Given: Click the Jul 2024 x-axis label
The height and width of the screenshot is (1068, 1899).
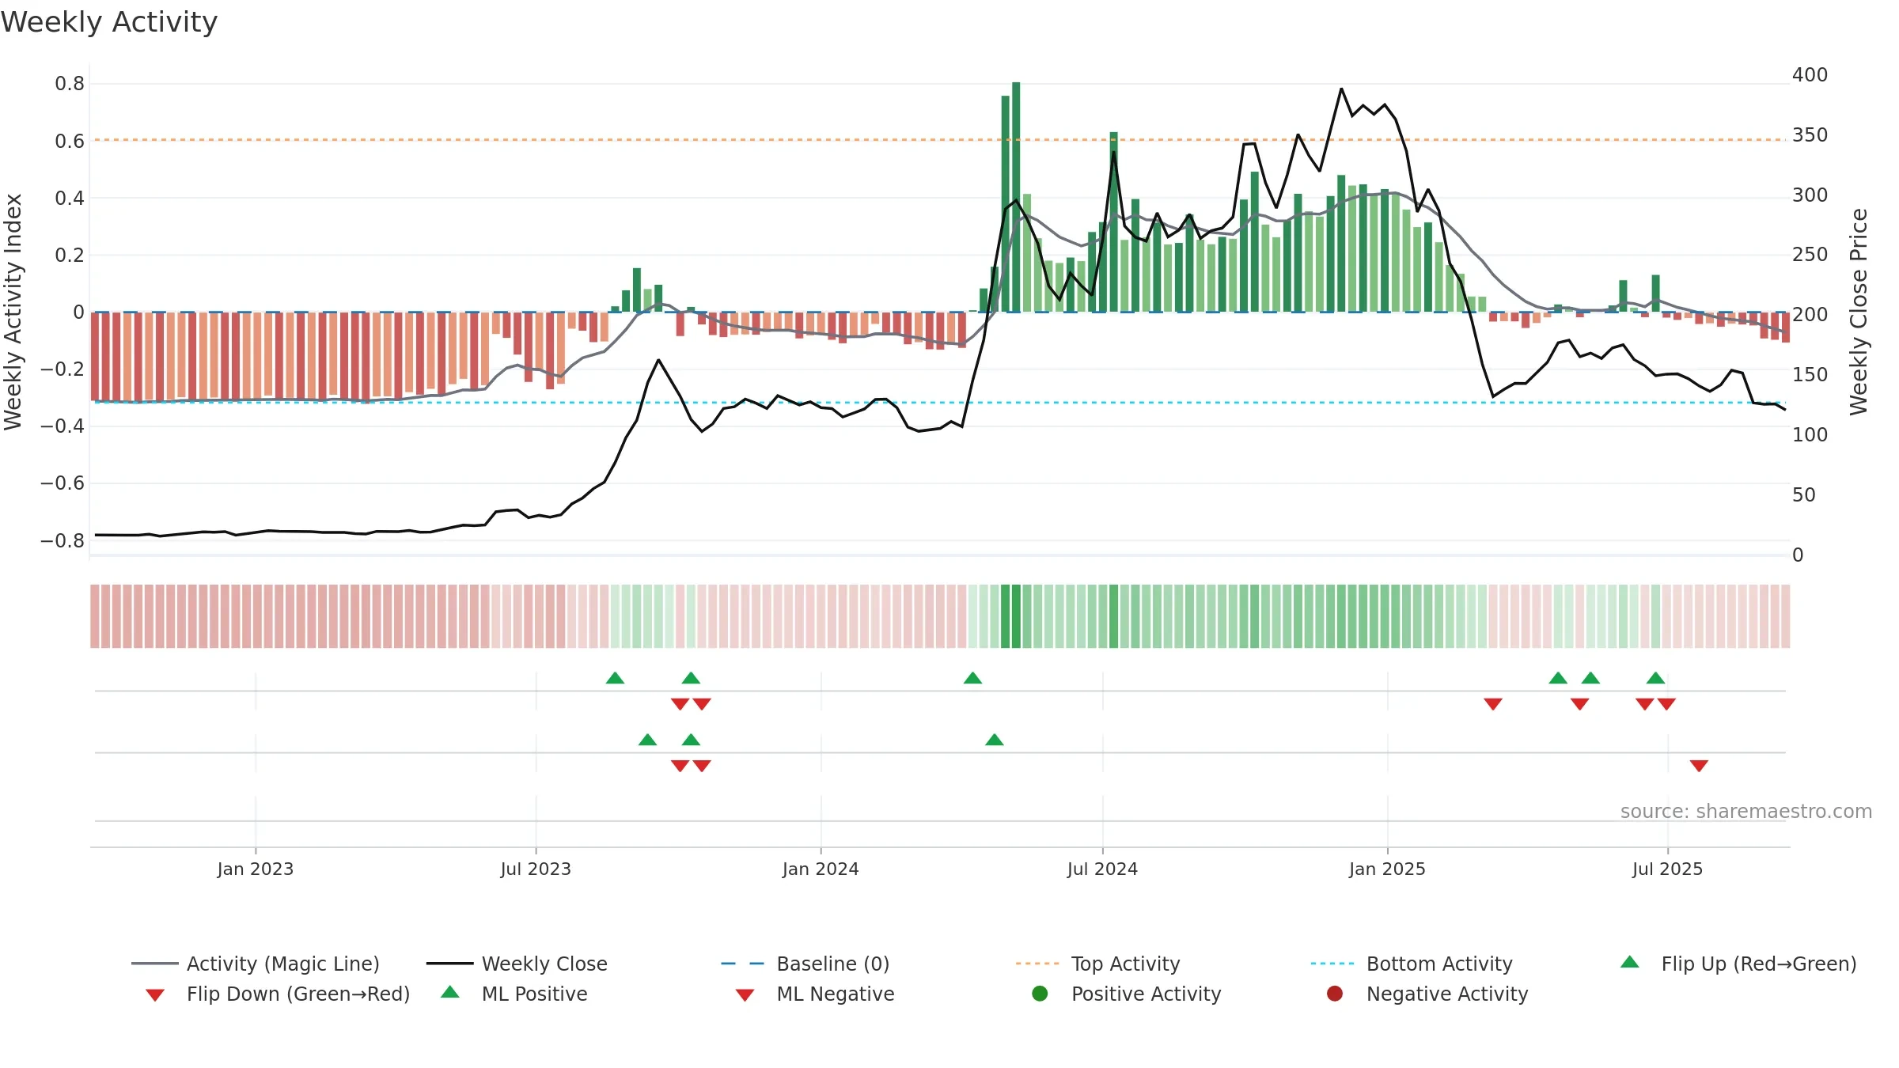Looking at the screenshot, I should click(x=1102, y=869).
